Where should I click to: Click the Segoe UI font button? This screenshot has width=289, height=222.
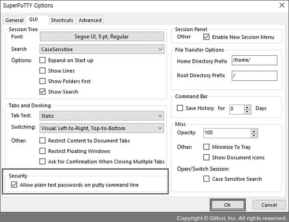pos(102,36)
